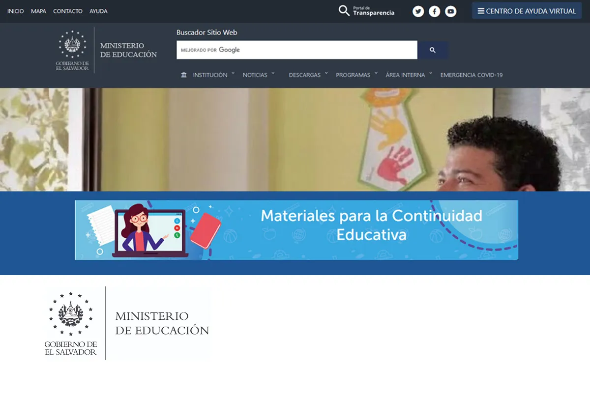Open the Programas dropdown arrow
Image resolution: width=590 pixels, height=393 pixels.
376,74
